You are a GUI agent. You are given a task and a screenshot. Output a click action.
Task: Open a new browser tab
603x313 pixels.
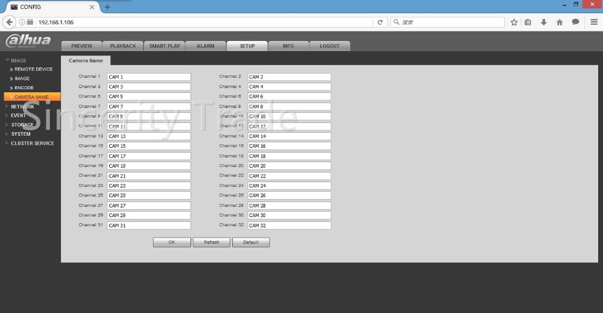point(108,7)
